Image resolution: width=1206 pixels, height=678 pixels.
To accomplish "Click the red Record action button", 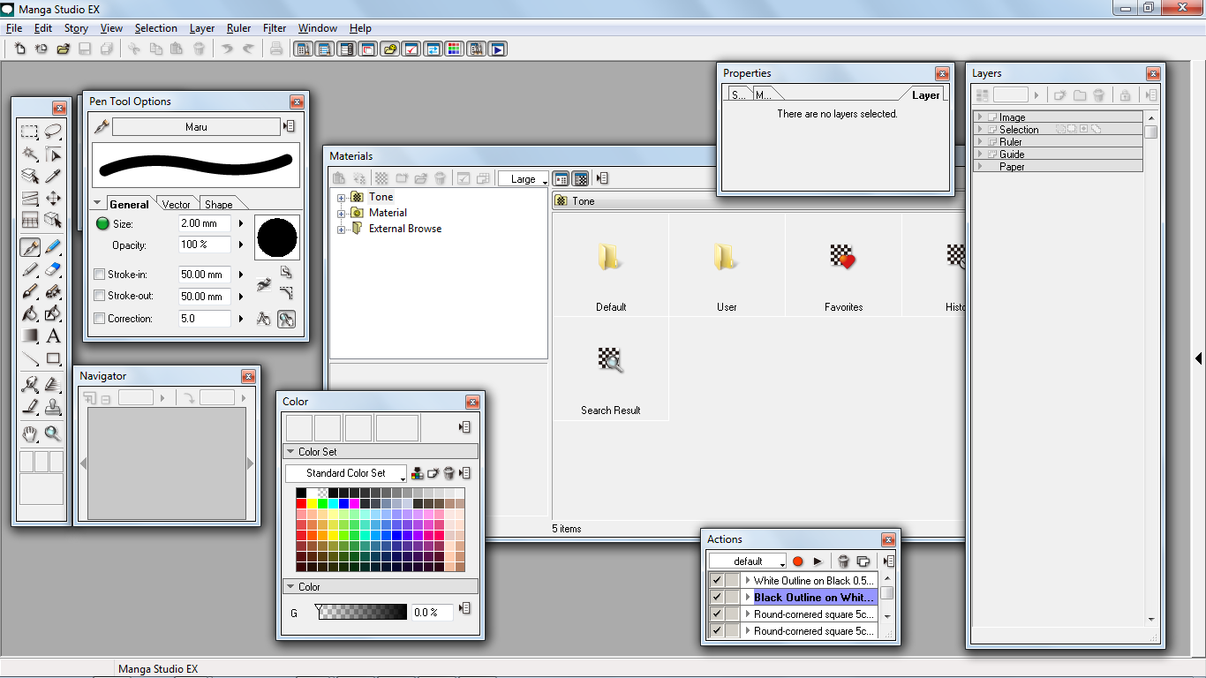I will click(x=798, y=561).
